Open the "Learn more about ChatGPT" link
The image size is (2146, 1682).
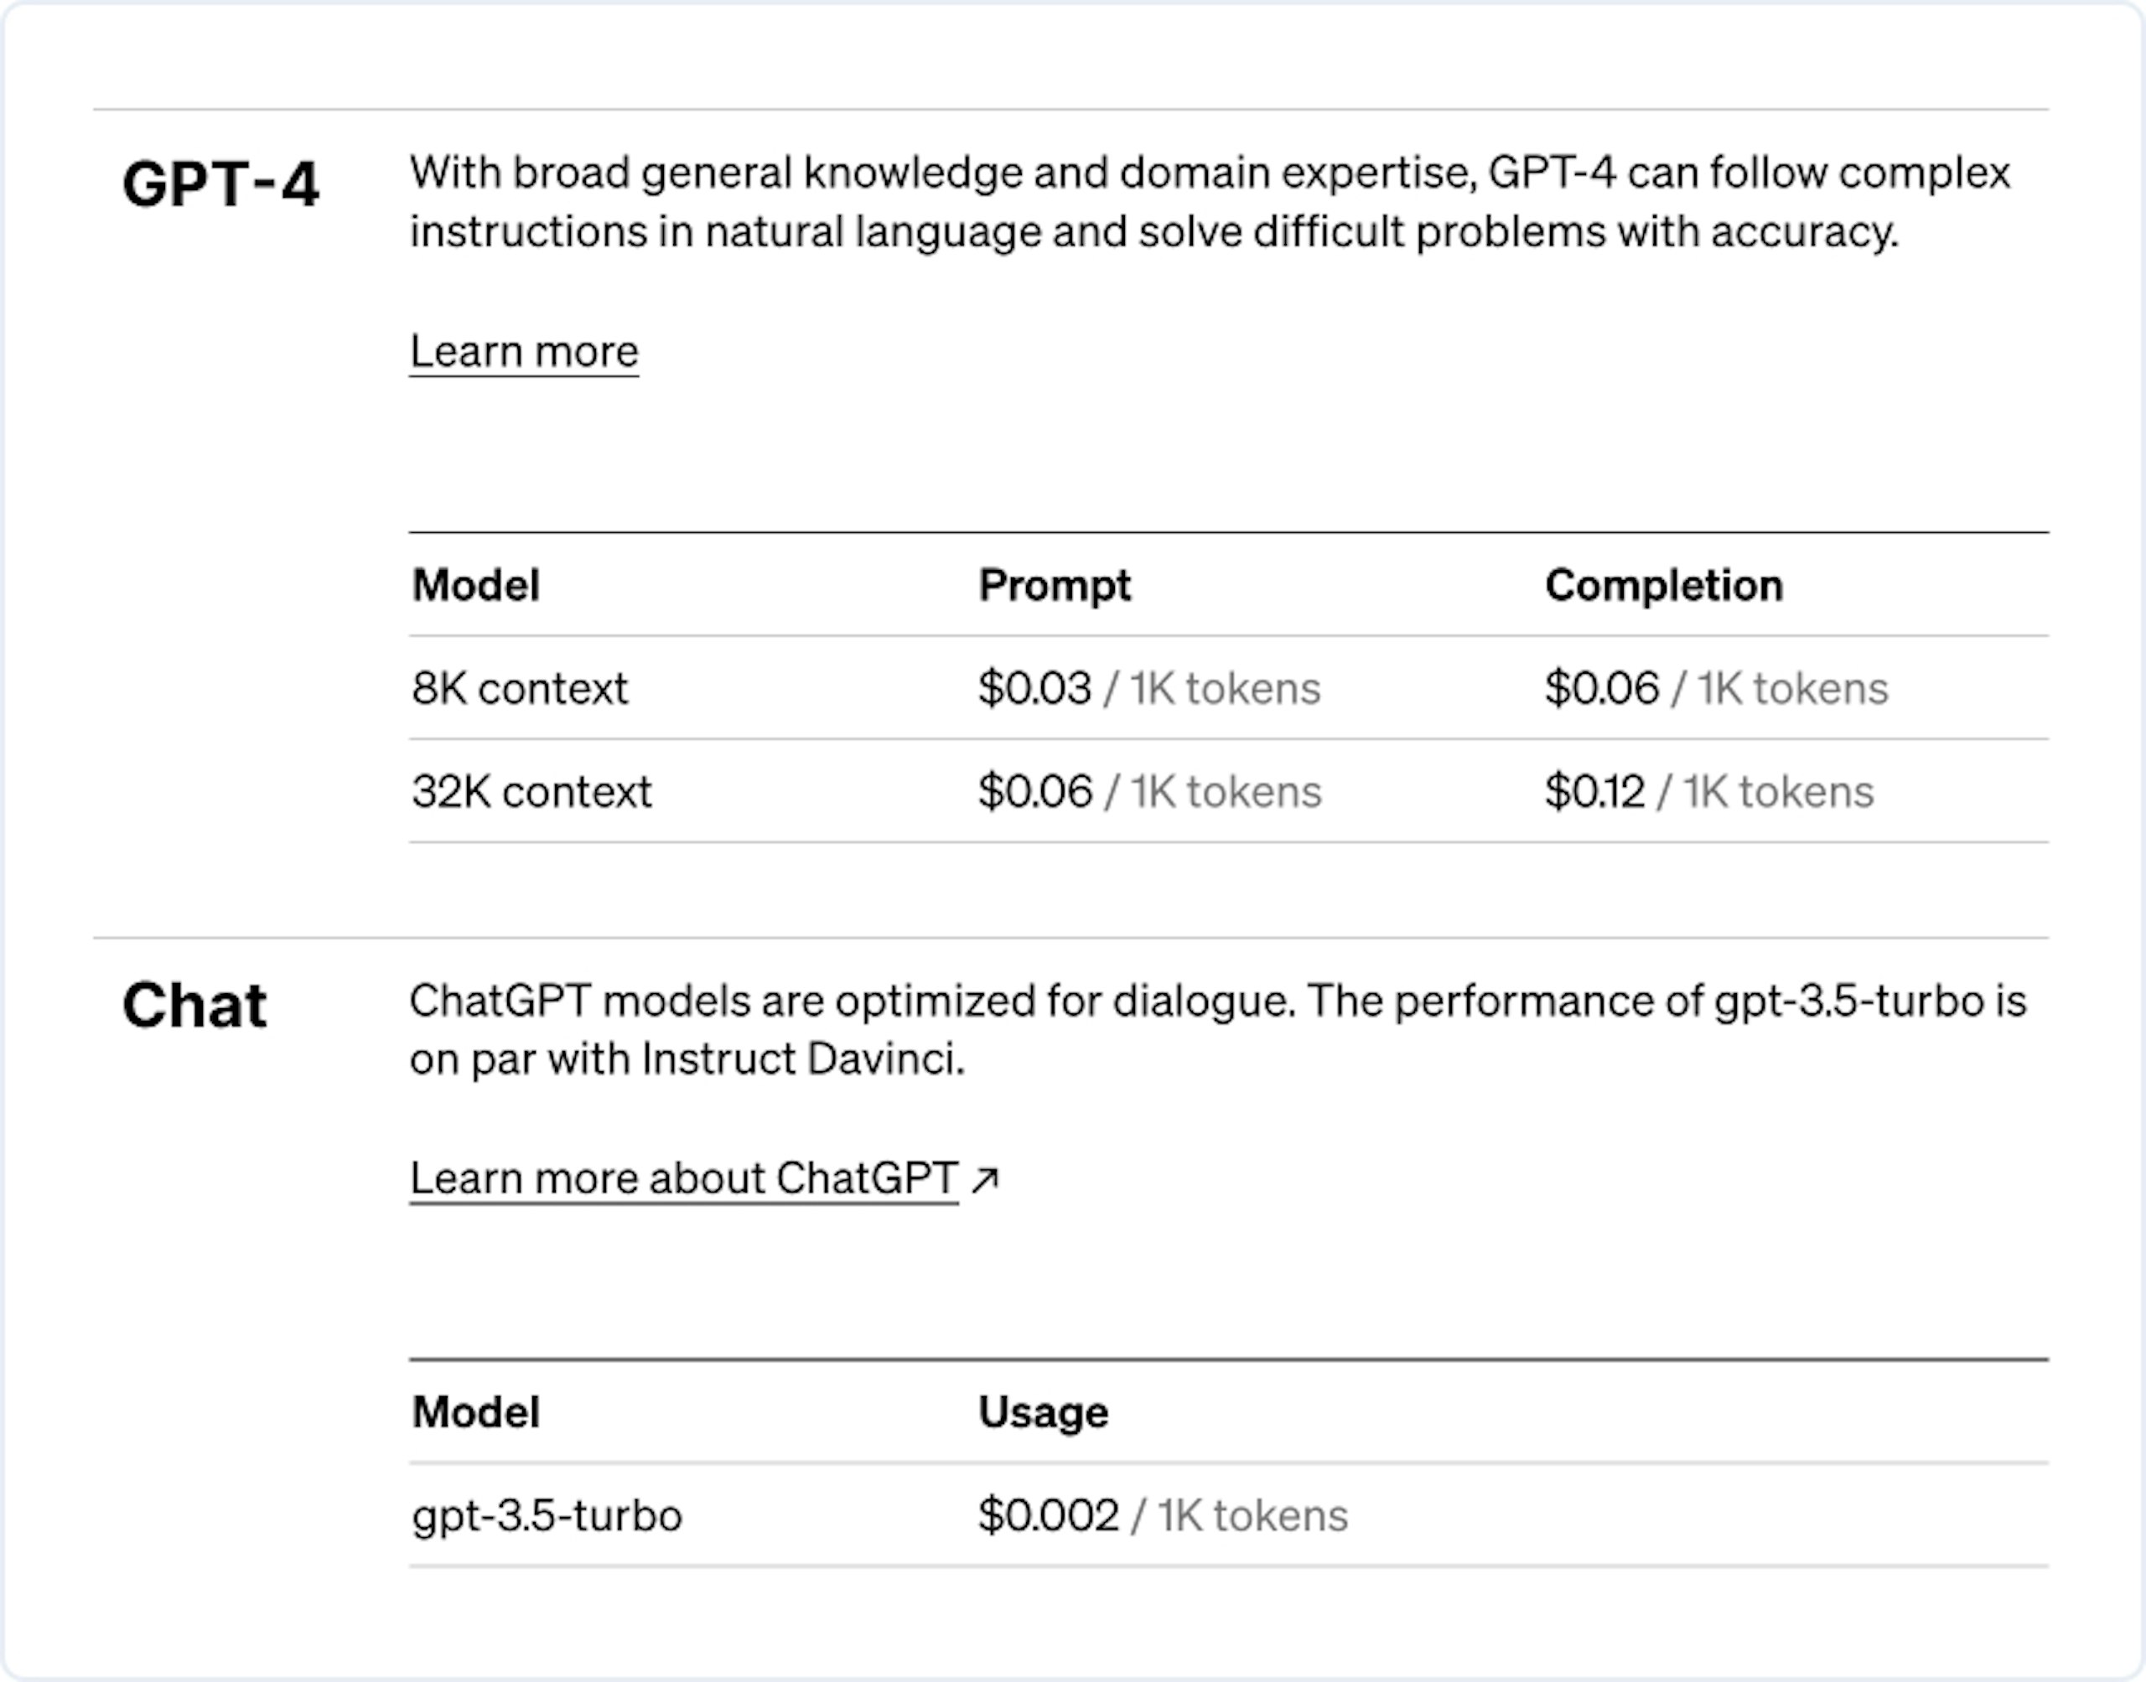click(x=683, y=1177)
